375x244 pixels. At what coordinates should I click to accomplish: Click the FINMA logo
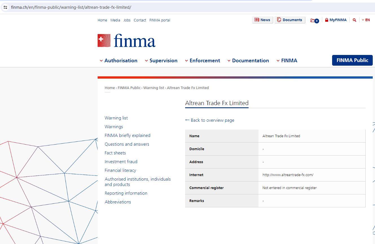[126, 41]
